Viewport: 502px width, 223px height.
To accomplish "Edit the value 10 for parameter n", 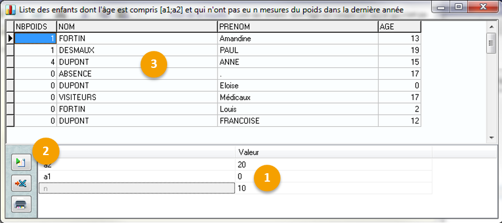I will (334, 188).
